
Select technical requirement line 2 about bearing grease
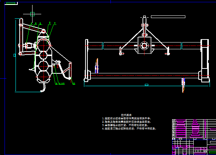click(127, 122)
